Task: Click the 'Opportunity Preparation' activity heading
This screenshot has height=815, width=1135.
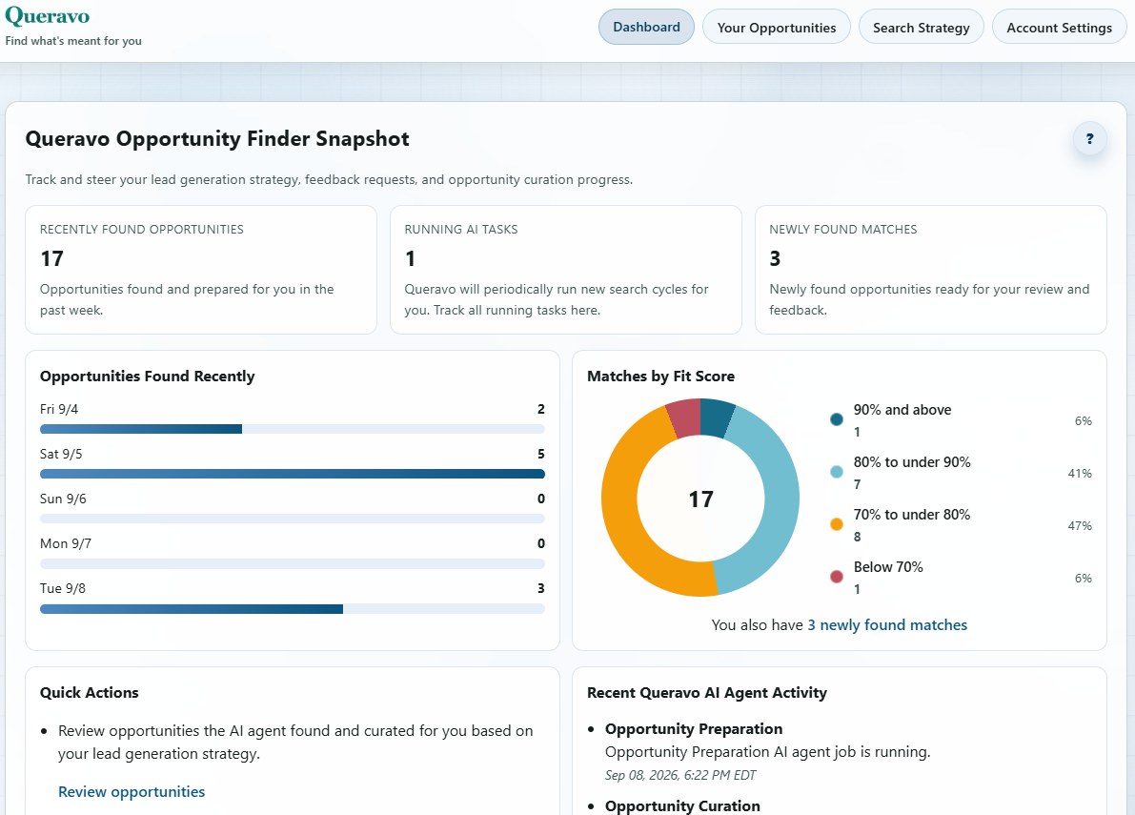Action: 694,729
